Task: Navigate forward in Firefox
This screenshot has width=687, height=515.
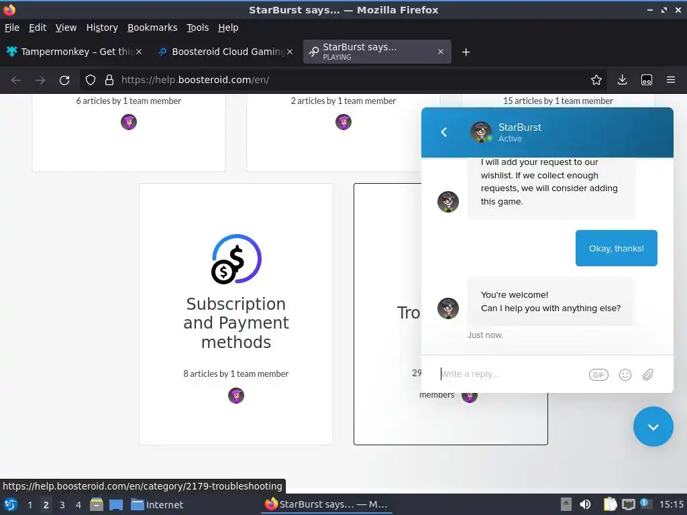Action: click(40, 80)
